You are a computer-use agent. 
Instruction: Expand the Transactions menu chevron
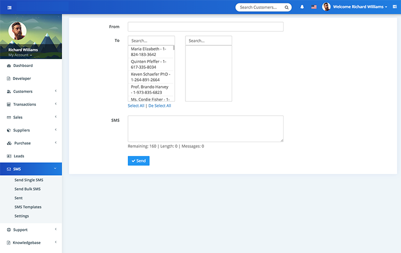click(56, 104)
